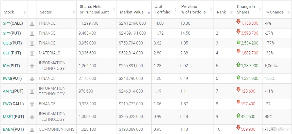This screenshot has width=292, height=134.
Task: Open the QQQ ticker link
Action: (x=7, y=43)
